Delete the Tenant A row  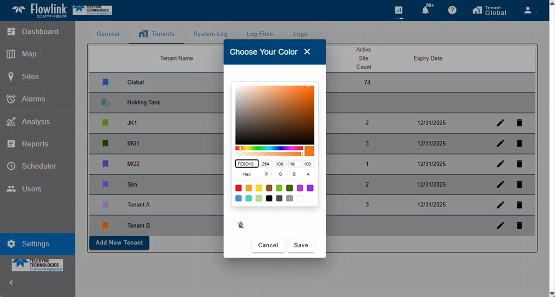519,205
